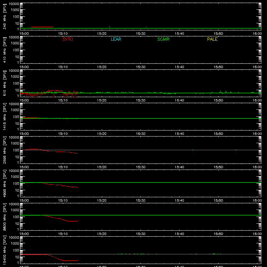Click the 15:50 time label below the 410 MHz panel
The width and height of the screenshot is (267, 267).
coord(218,67)
